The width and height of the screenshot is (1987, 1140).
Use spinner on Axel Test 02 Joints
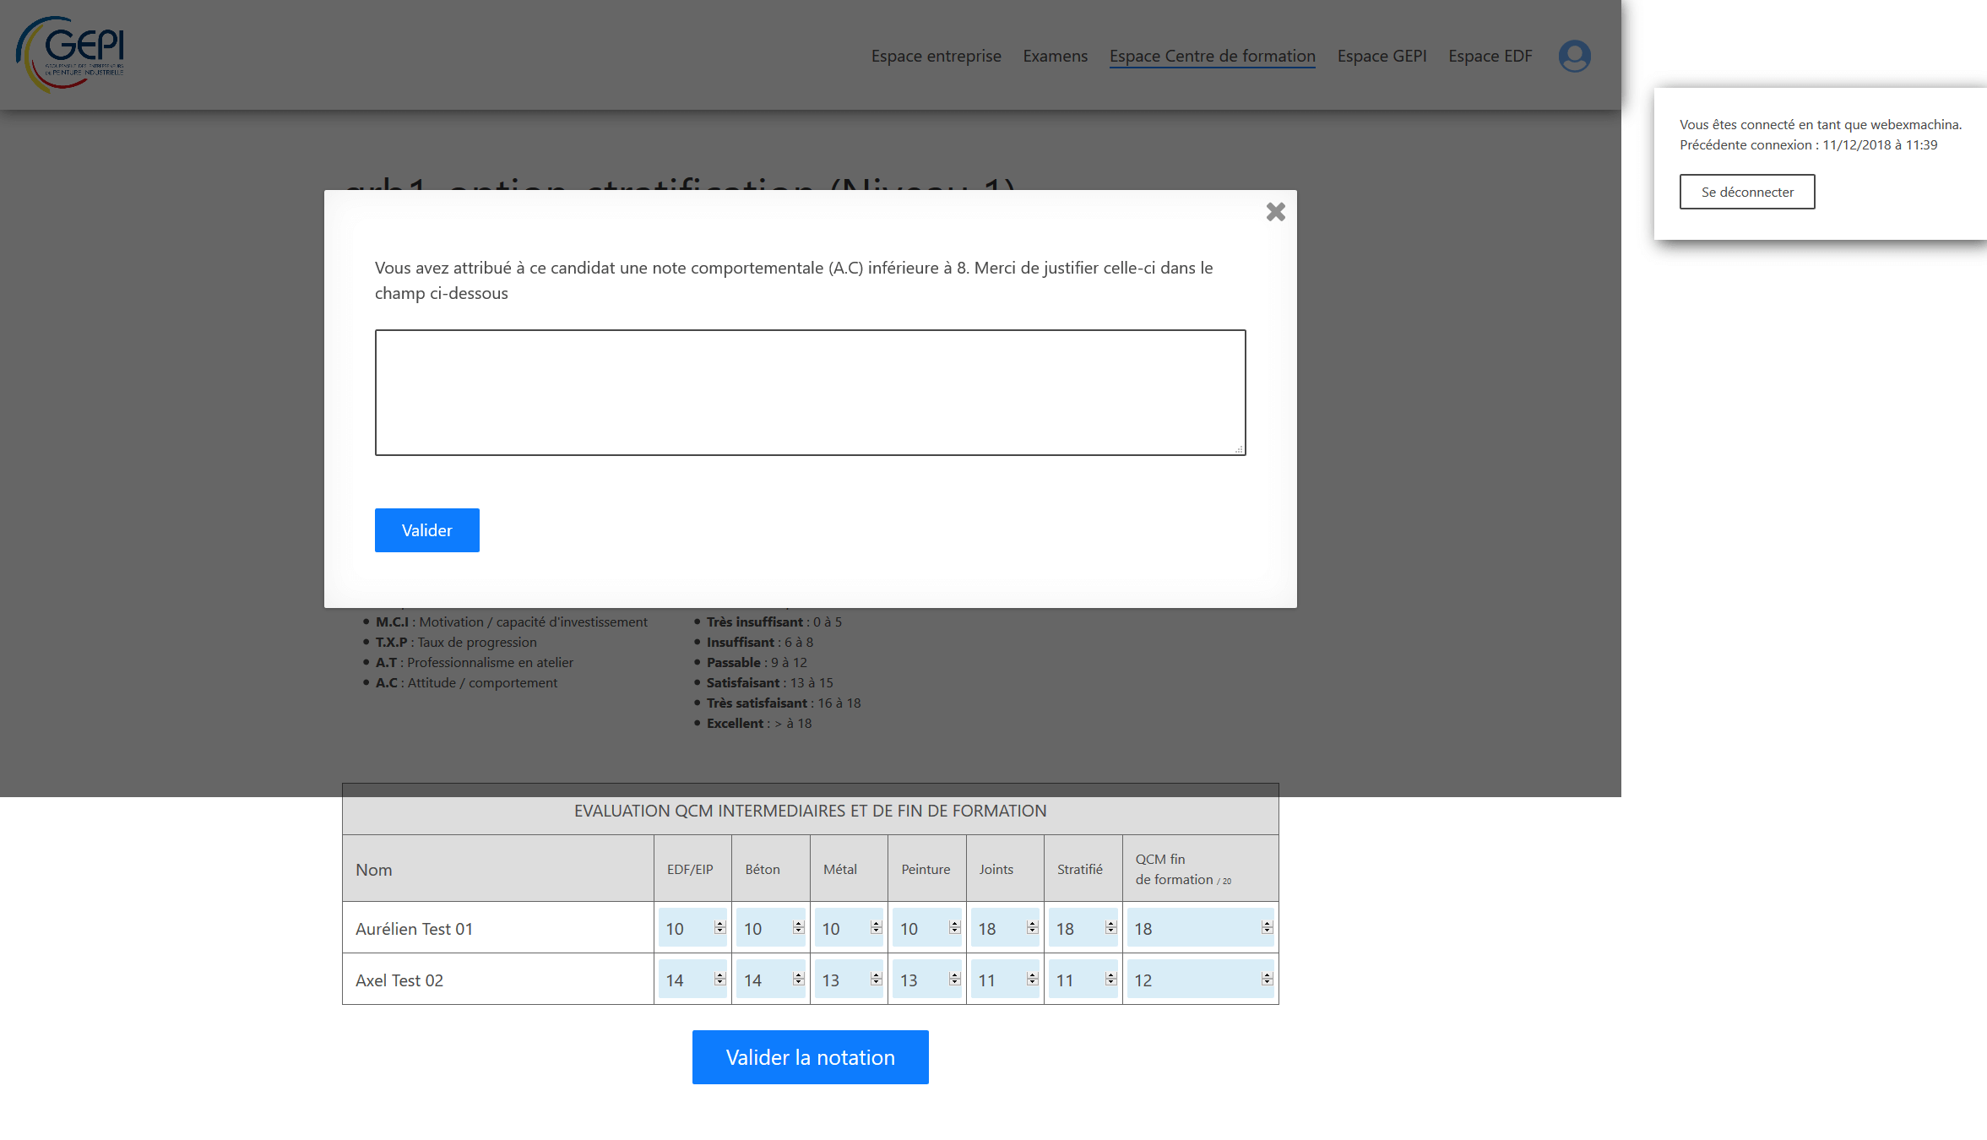pyautogui.click(x=1032, y=979)
